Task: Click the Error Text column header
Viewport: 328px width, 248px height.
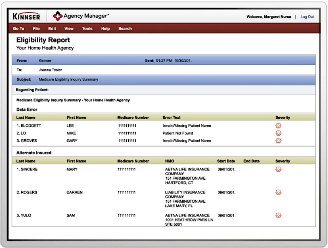Action: [171, 118]
